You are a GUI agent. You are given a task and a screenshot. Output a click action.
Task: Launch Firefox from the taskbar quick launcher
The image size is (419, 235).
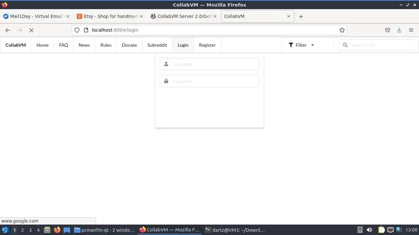[x=57, y=230]
